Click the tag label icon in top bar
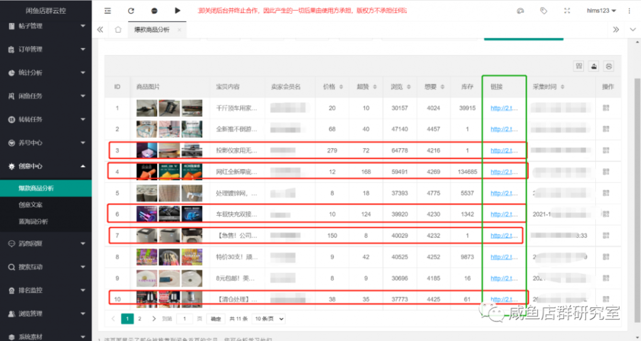This screenshot has width=641, height=341. pyautogui.click(x=543, y=11)
